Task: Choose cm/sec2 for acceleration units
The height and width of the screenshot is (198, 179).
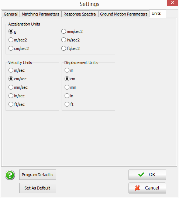Action: (18, 48)
